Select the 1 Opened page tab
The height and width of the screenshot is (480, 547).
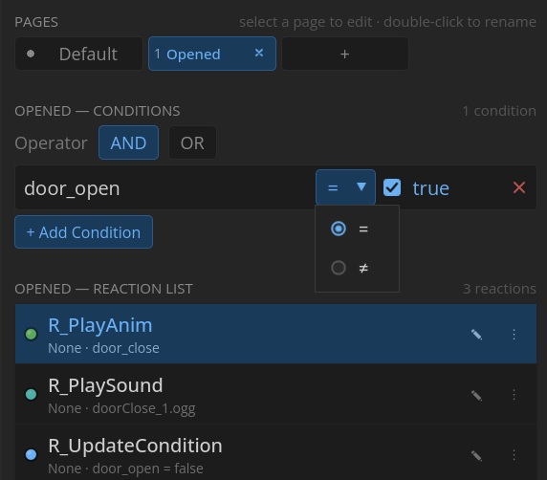tap(212, 54)
